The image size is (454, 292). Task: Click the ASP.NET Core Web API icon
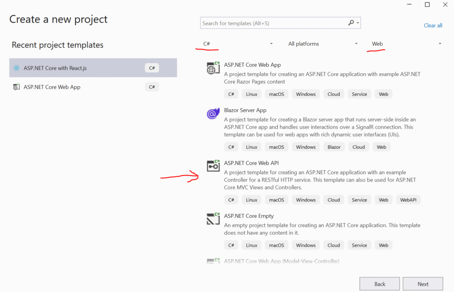[x=213, y=166]
